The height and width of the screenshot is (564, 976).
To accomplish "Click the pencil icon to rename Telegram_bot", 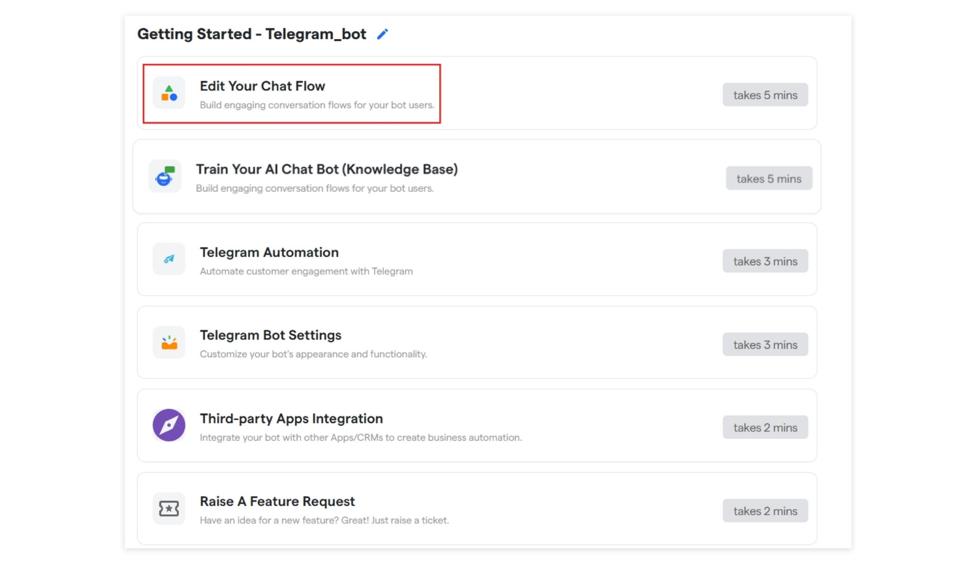I will 382,33.
